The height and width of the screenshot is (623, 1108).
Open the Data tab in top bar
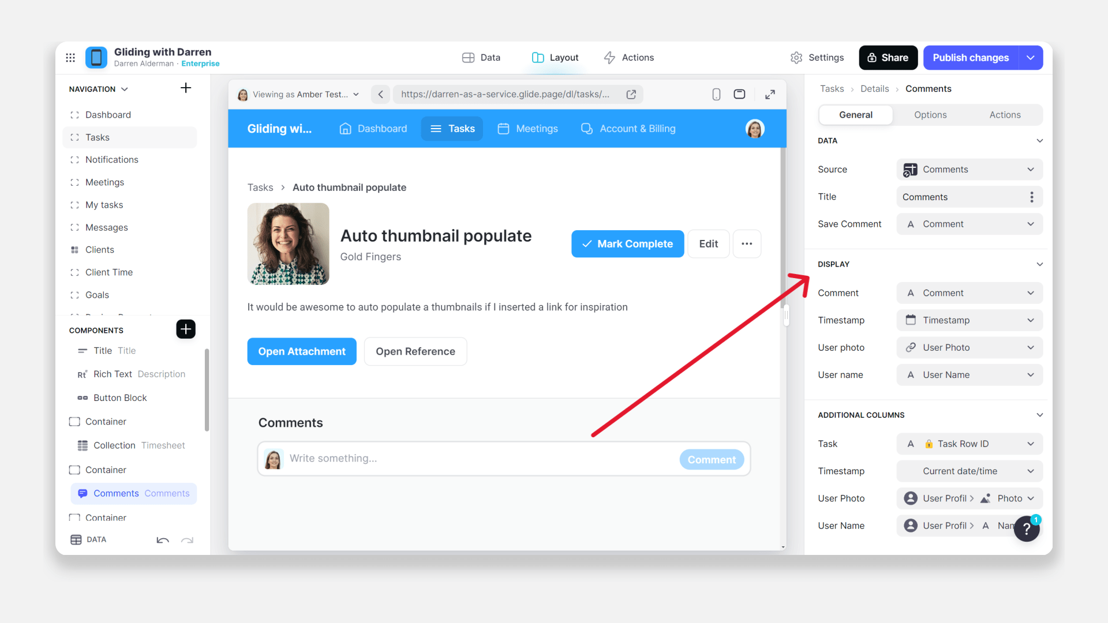click(481, 58)
